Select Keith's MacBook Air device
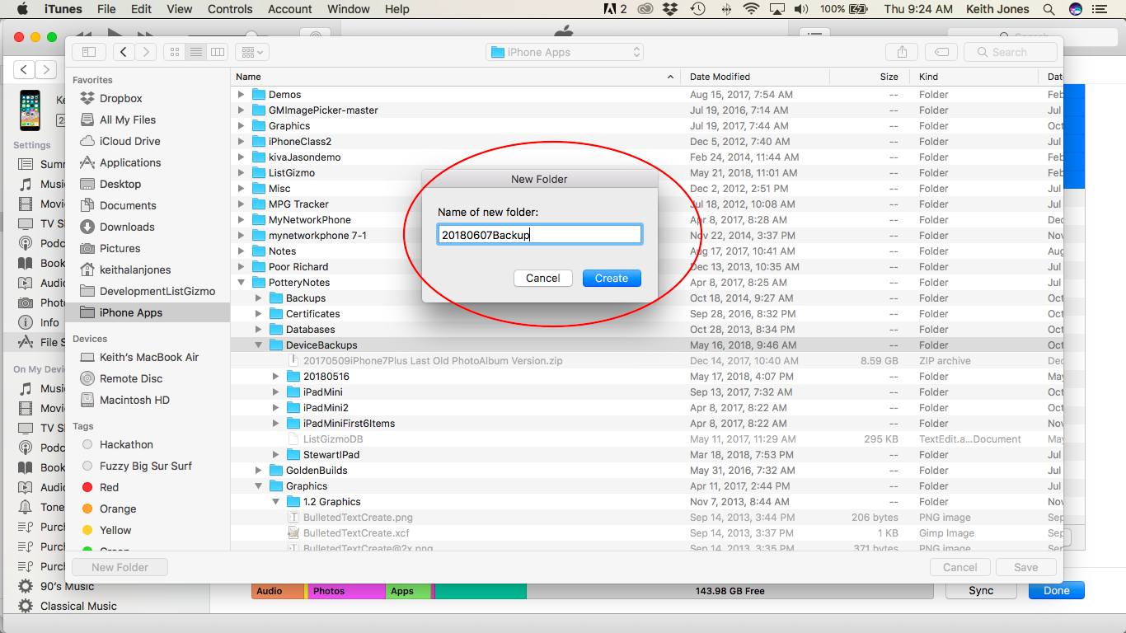Viewport: 1126px width, 633px height. [x=149, y=357]
